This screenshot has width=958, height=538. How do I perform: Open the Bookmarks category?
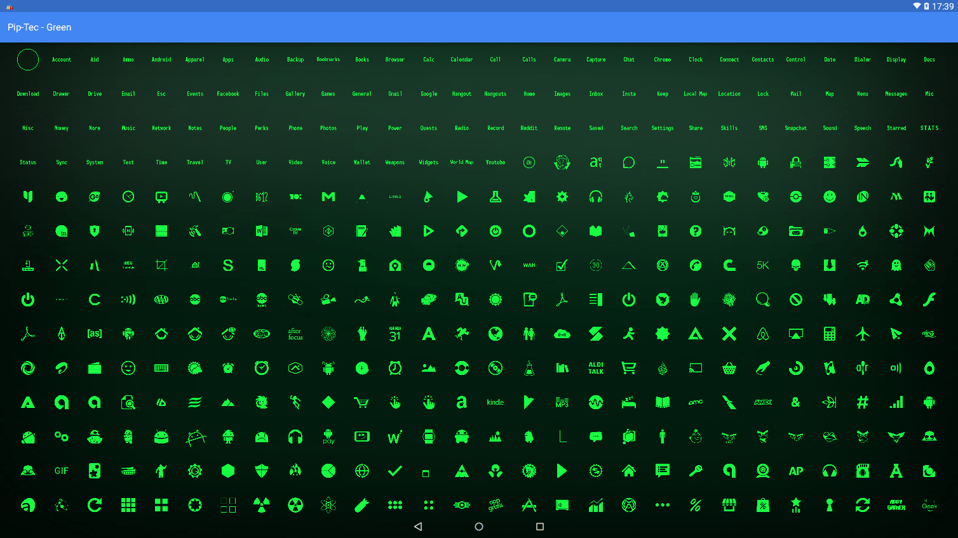(328, 60)
